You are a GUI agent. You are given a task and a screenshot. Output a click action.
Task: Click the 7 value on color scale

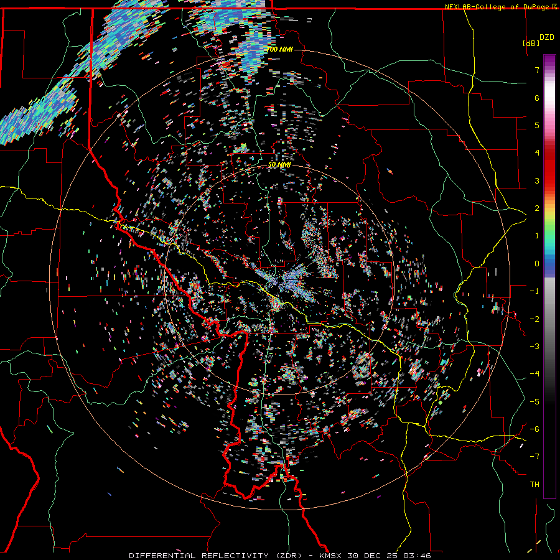point(537,70)
